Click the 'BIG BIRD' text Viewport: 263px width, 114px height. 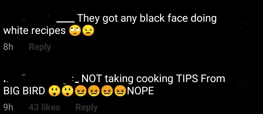[x=24, y=91]
